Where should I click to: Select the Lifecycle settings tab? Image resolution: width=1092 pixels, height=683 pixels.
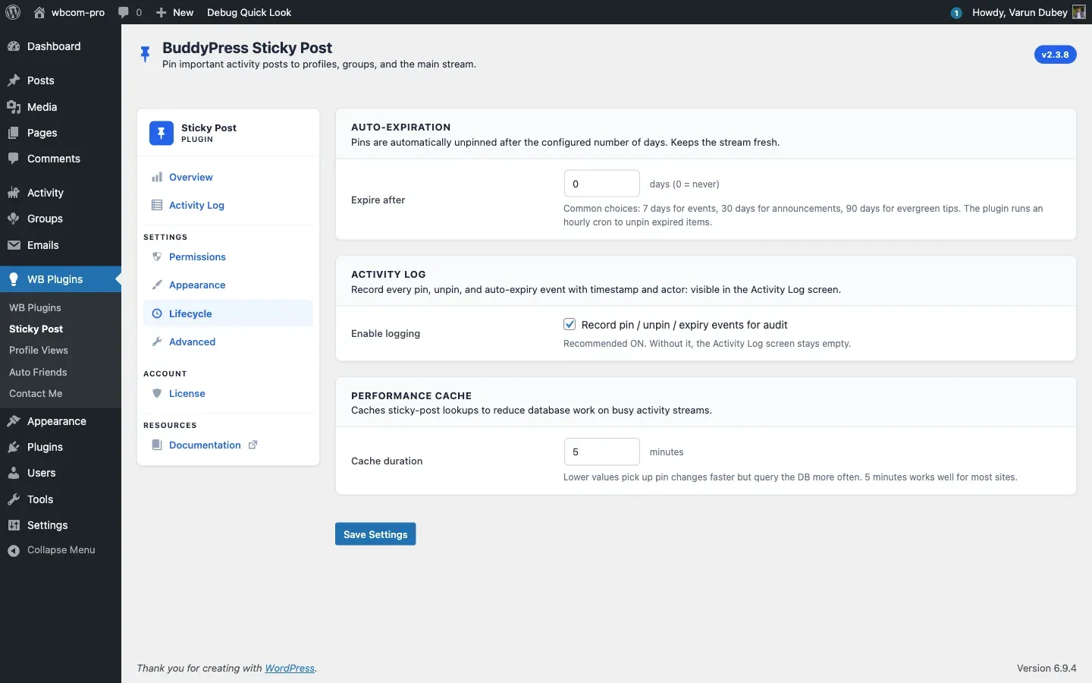228,313
